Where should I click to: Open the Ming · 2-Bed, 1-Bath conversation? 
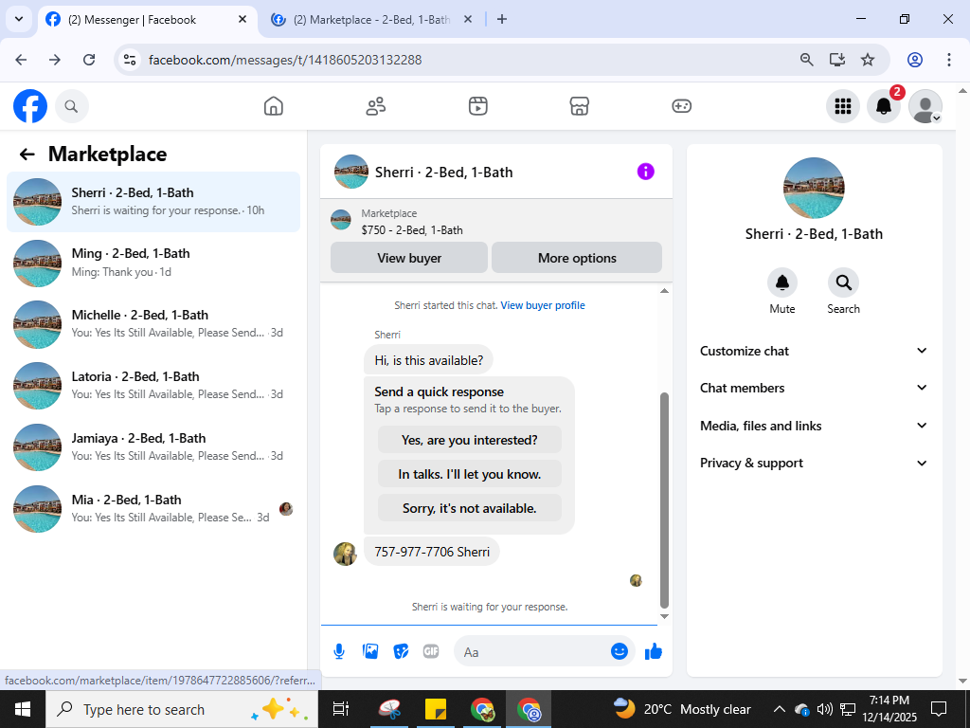point(153,264)
